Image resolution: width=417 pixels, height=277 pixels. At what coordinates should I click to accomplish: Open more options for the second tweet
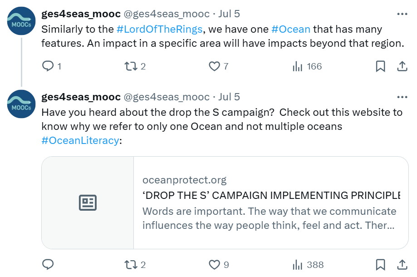[x=402, y=97]
